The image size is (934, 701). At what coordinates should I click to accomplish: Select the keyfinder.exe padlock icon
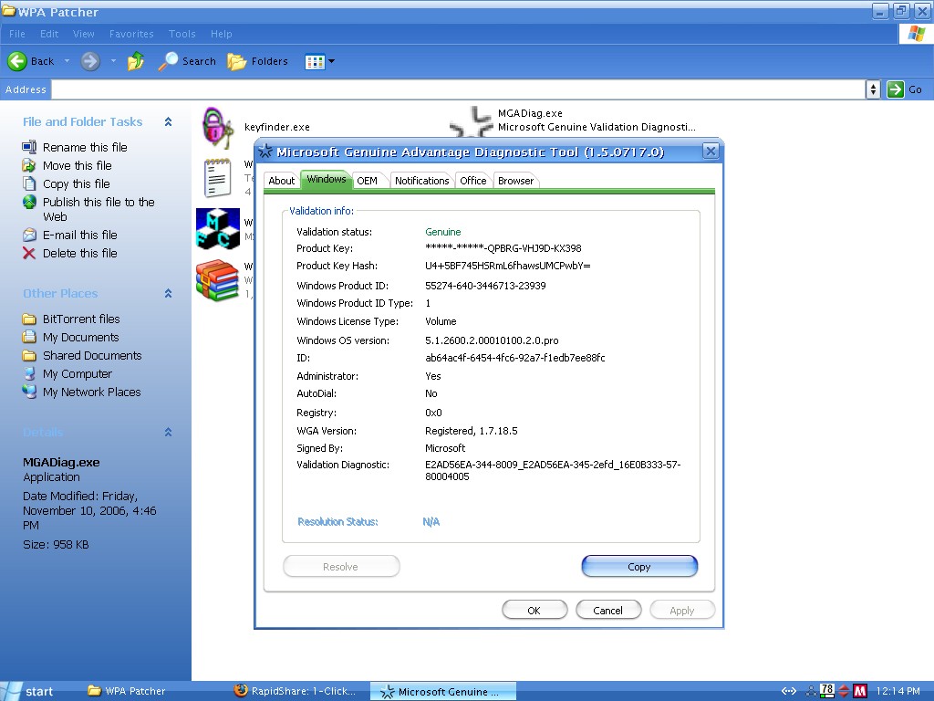217,128
